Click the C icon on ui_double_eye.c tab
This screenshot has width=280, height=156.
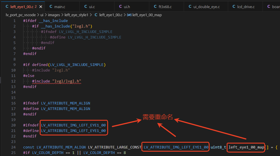(x=190, y=6)
